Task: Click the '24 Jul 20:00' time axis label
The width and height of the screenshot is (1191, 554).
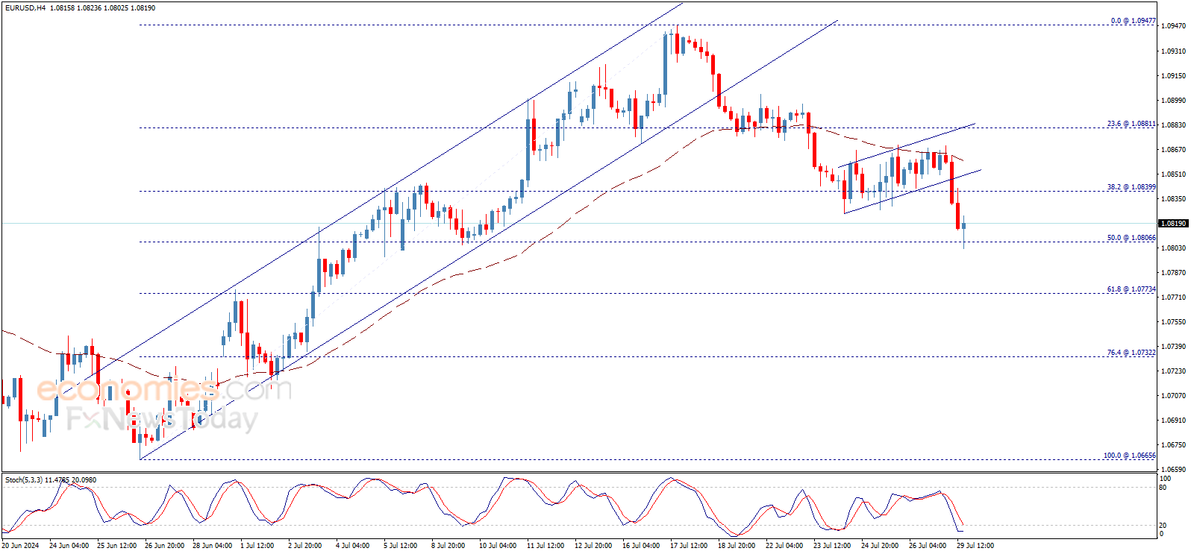Action: point(880,546)
